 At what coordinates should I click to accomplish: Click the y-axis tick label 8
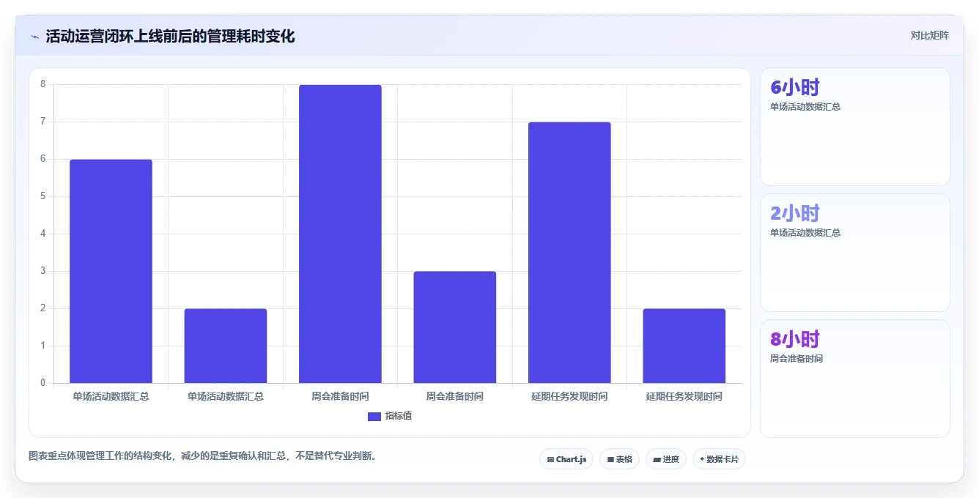[x=43, y=84]
